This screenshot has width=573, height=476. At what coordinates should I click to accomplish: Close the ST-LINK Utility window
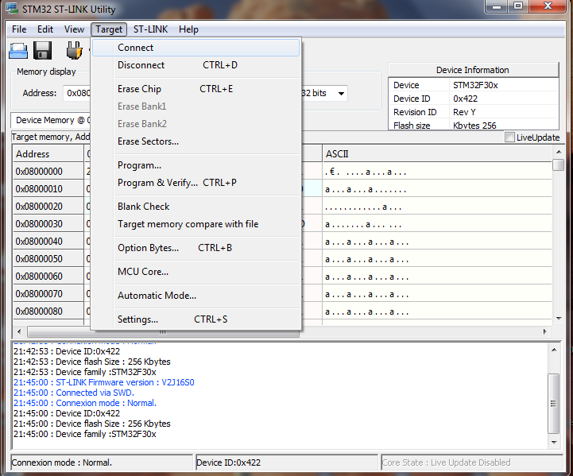(x=547, y=6)
